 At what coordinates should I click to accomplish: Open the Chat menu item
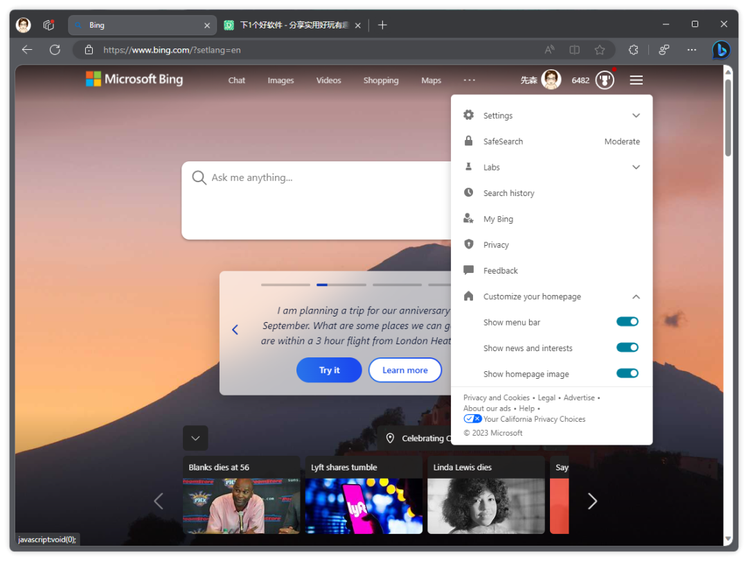click(236, 80)
